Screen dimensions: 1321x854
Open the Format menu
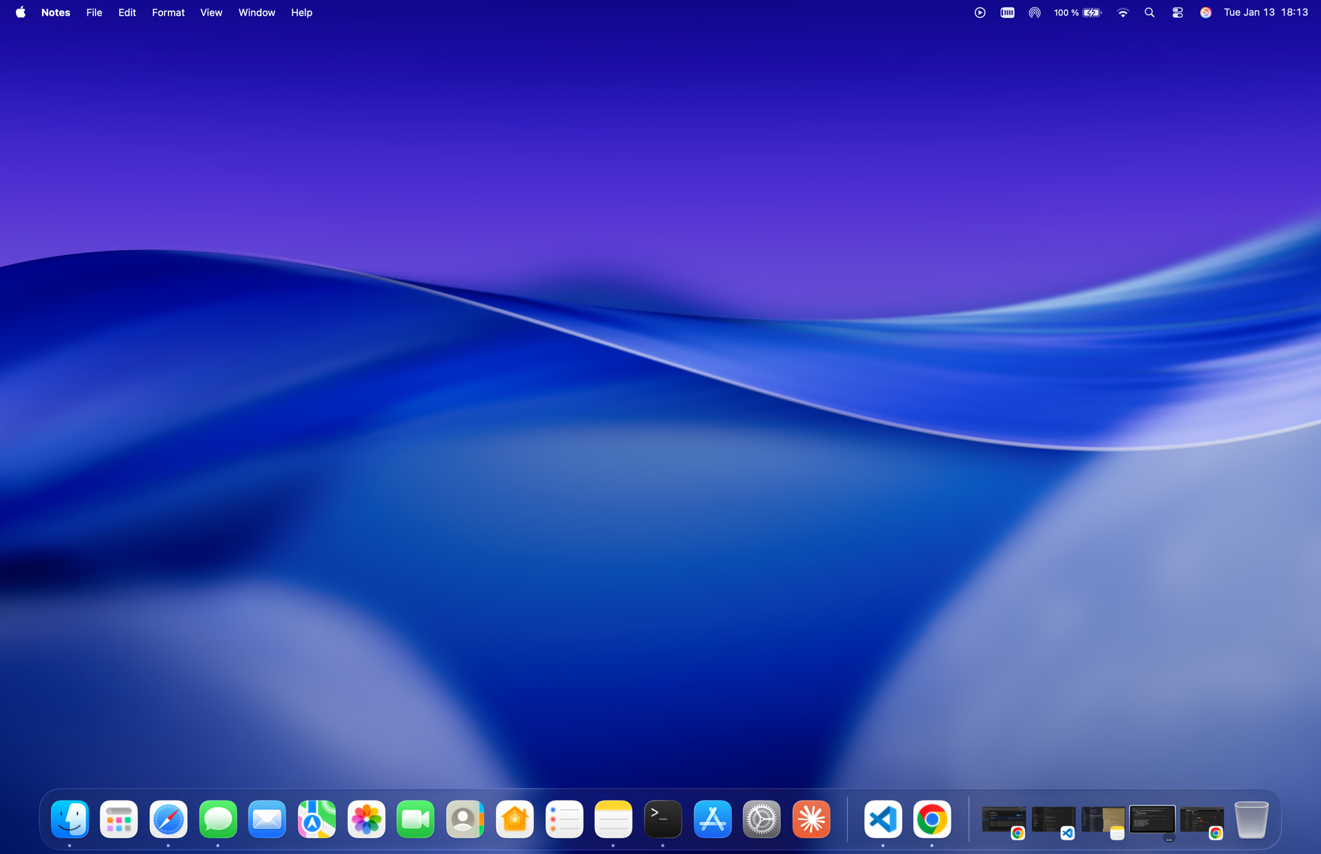pos(168,12)
